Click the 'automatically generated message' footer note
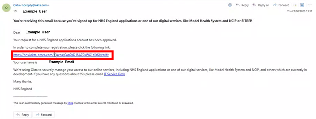 point(73,103)
